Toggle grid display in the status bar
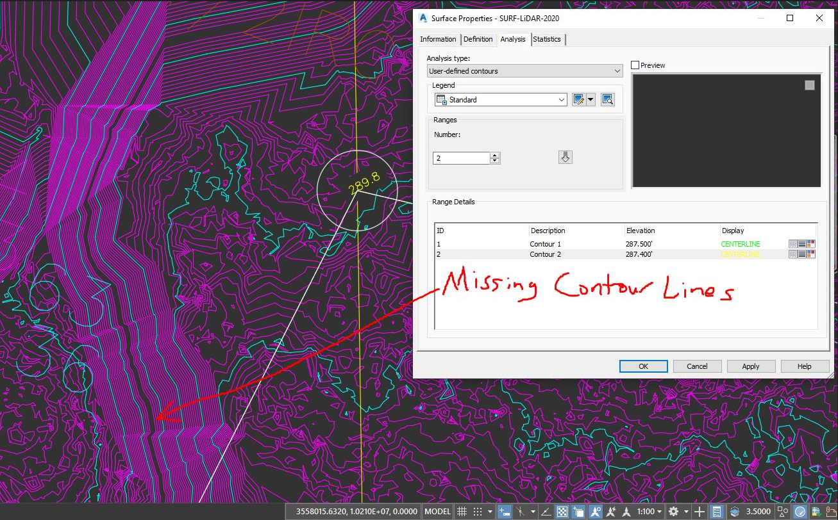The width and height of the screenshot is (838, 520). 462,511
